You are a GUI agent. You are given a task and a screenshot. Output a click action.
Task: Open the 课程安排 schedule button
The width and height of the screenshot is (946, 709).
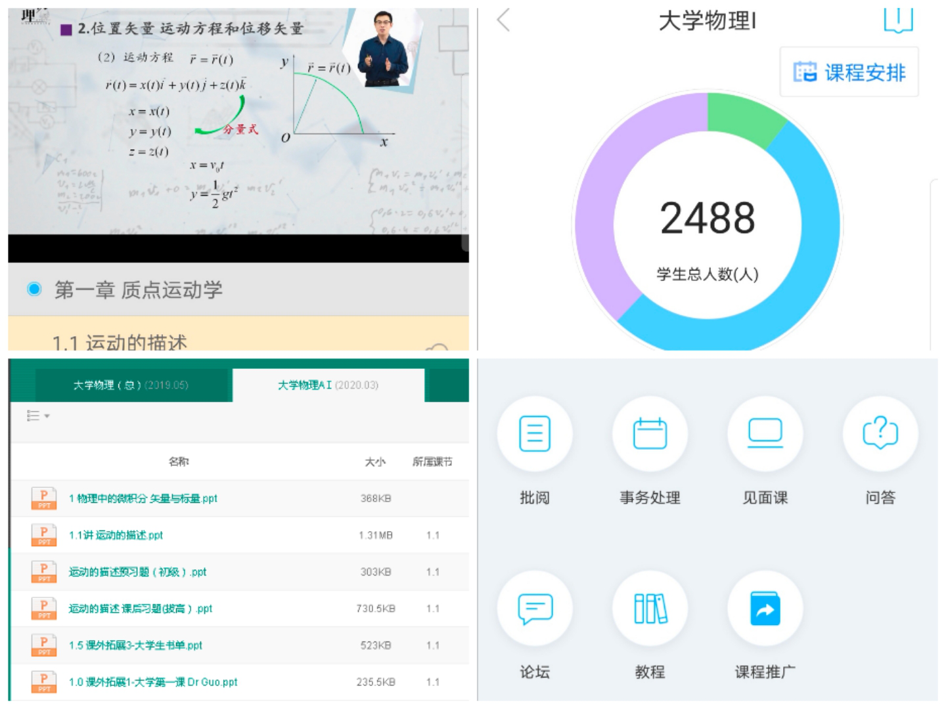848,72
